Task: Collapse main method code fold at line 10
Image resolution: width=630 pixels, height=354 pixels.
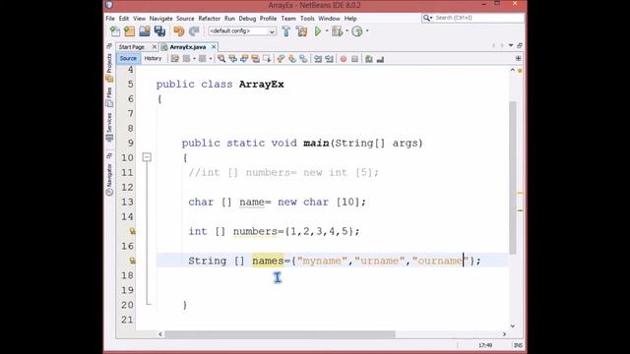Action: [x=147, y=157]
